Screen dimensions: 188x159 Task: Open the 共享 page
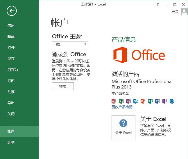tap(11, 92)
